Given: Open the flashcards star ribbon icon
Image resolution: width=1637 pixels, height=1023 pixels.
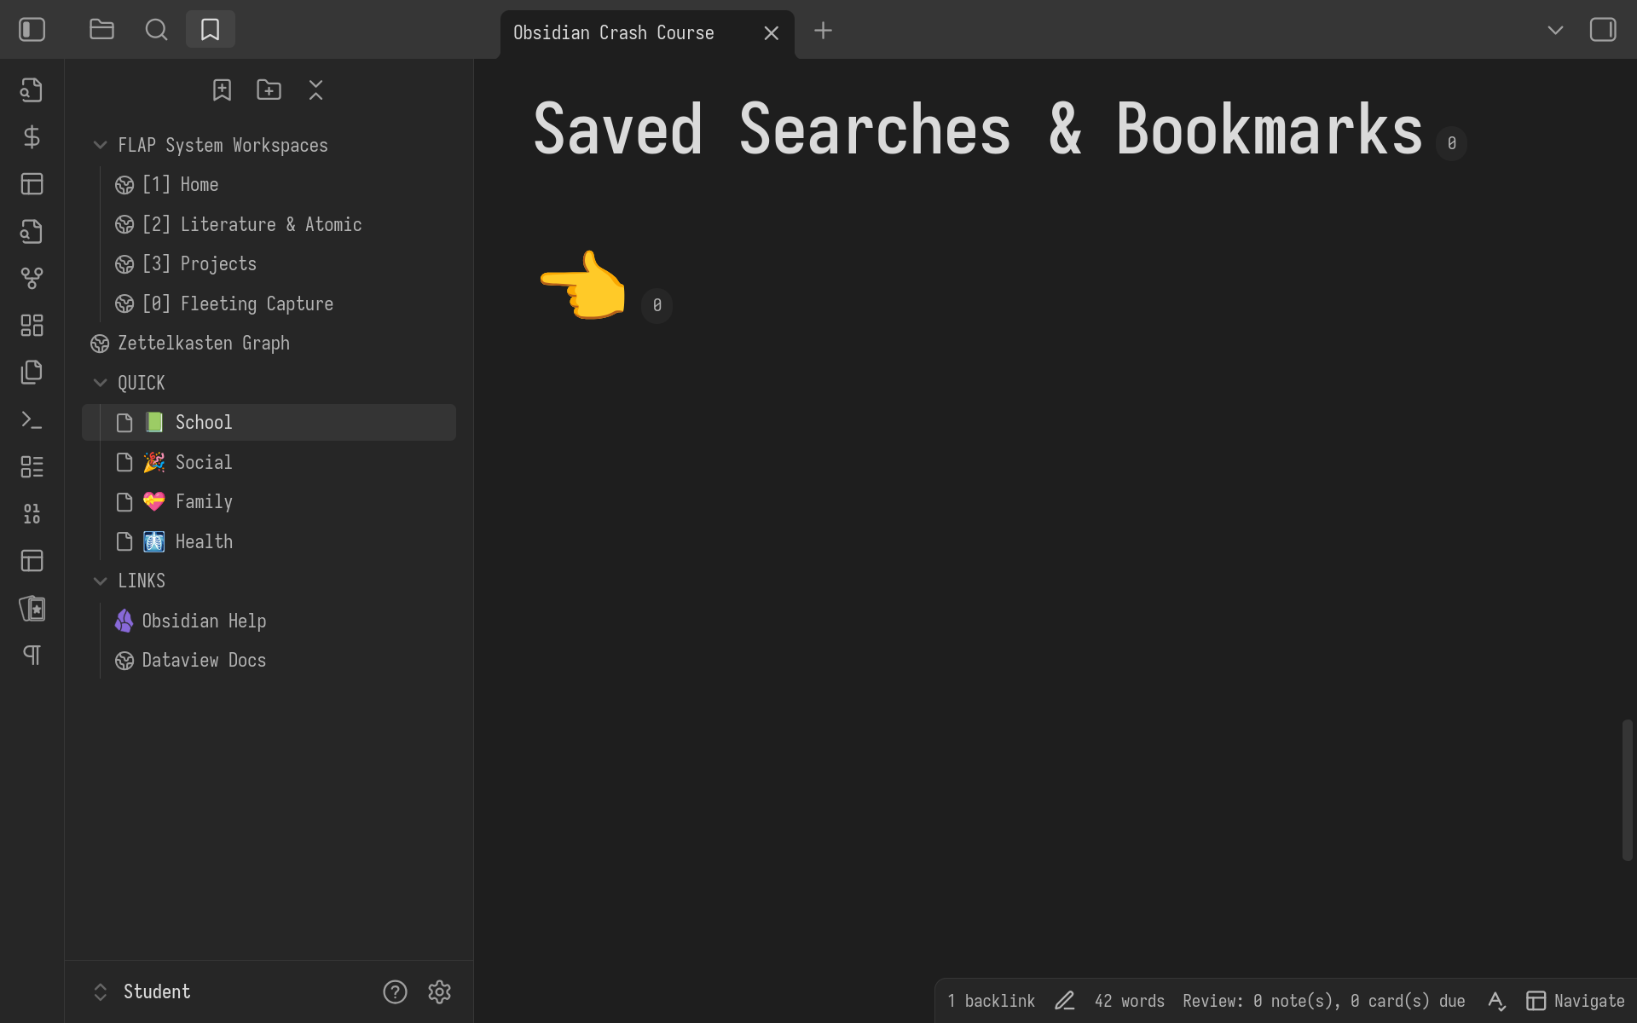Looking at the screenshot, I should coord(32,608).
